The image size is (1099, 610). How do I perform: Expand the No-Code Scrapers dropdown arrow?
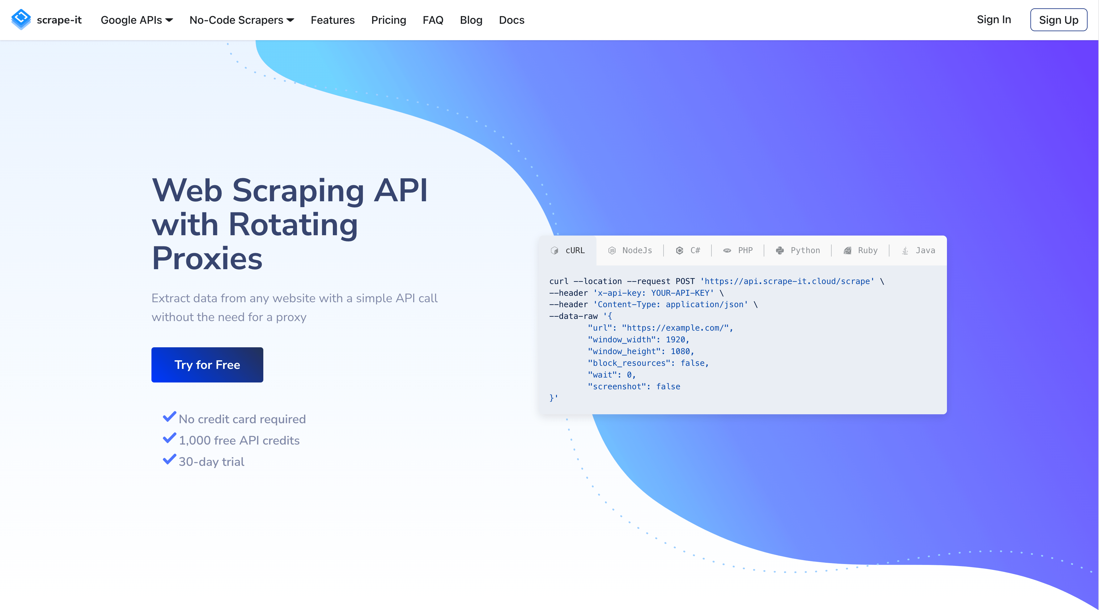290,20
